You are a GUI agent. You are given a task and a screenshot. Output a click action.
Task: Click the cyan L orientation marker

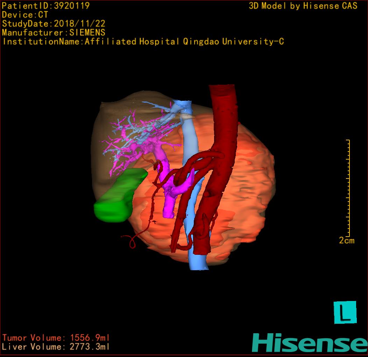point(345,312)
